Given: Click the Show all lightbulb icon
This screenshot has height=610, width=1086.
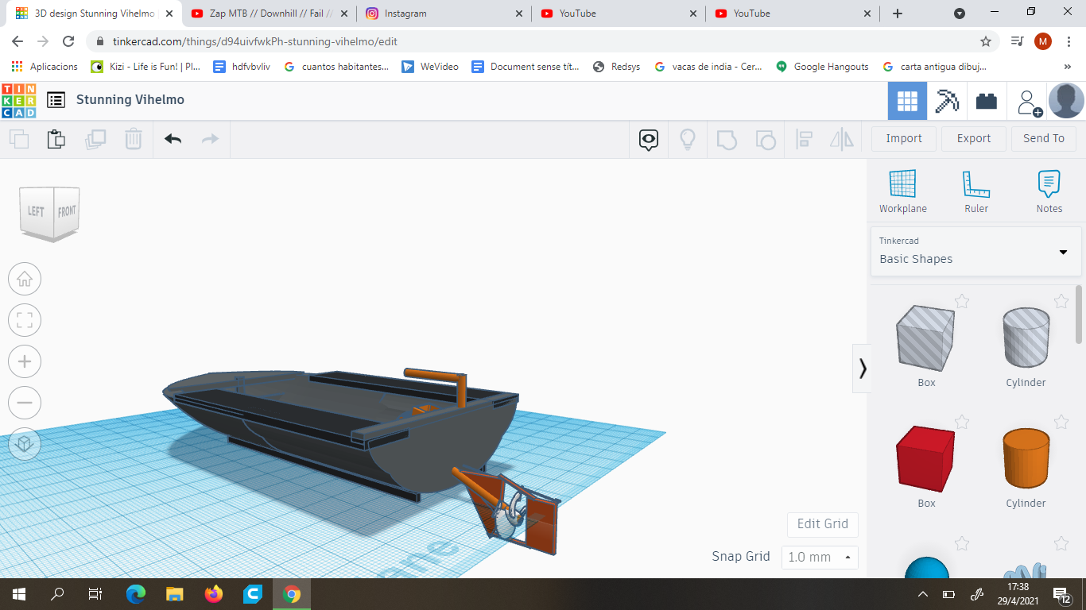Looking at the screenshot, I should [688, 140].
